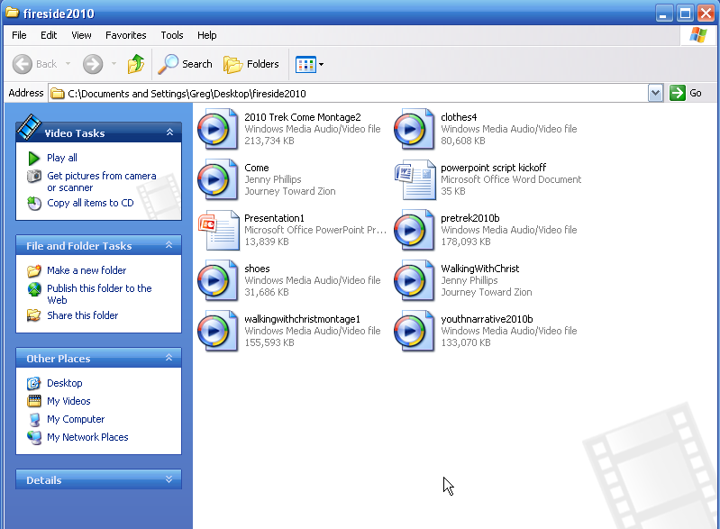Expand the address bar dropdown arrow
720x529 pixels.
click(x=655, y=93)
